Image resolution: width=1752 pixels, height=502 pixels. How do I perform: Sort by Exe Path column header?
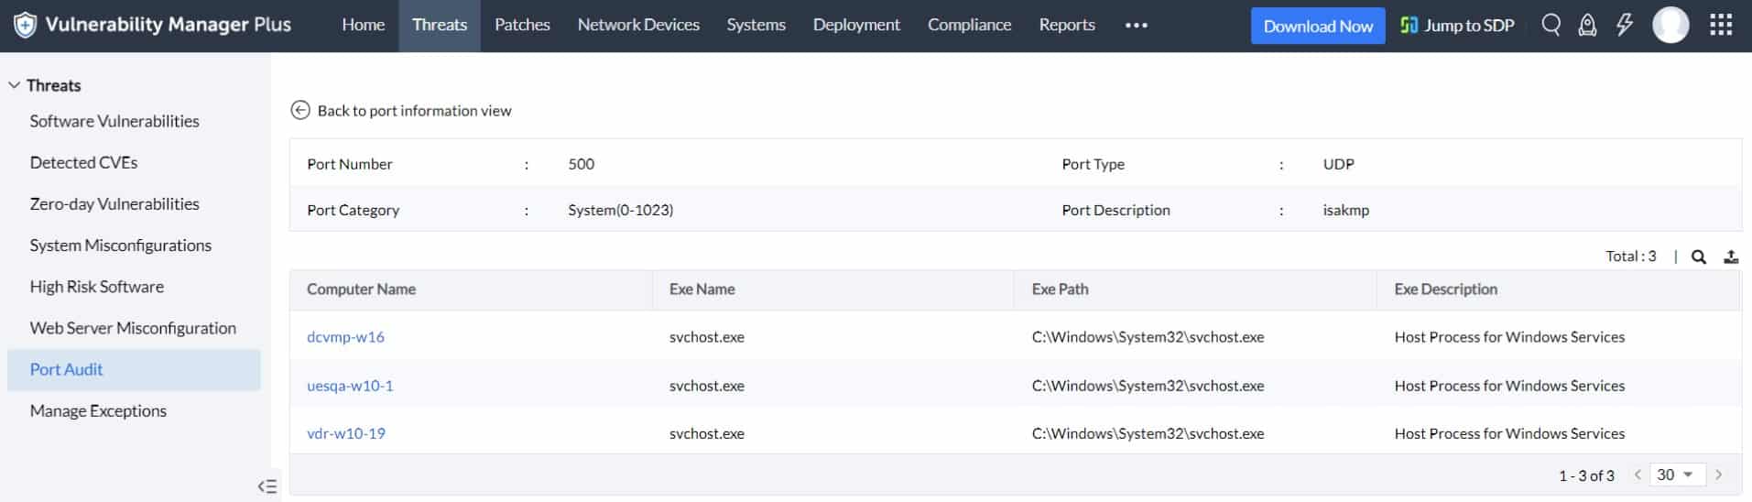(1060, 289)
